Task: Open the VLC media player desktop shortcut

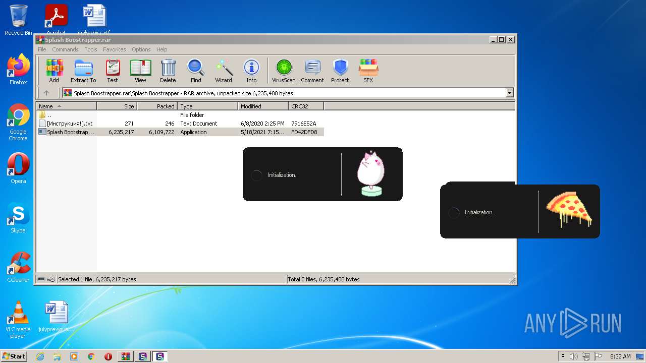Action: [x=18, y=320]
